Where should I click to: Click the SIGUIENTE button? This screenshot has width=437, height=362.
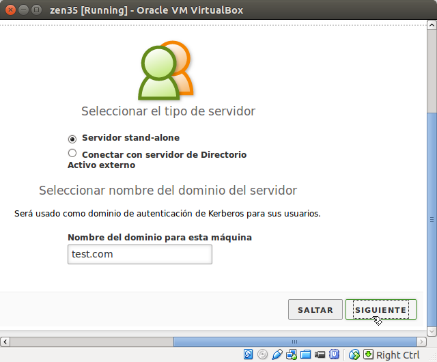[x=381, y=309]
